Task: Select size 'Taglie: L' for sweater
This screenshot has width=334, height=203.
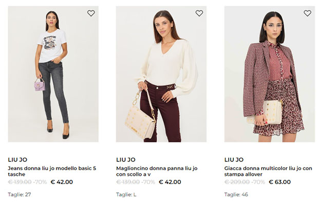Action: click(x=126, y=194)
